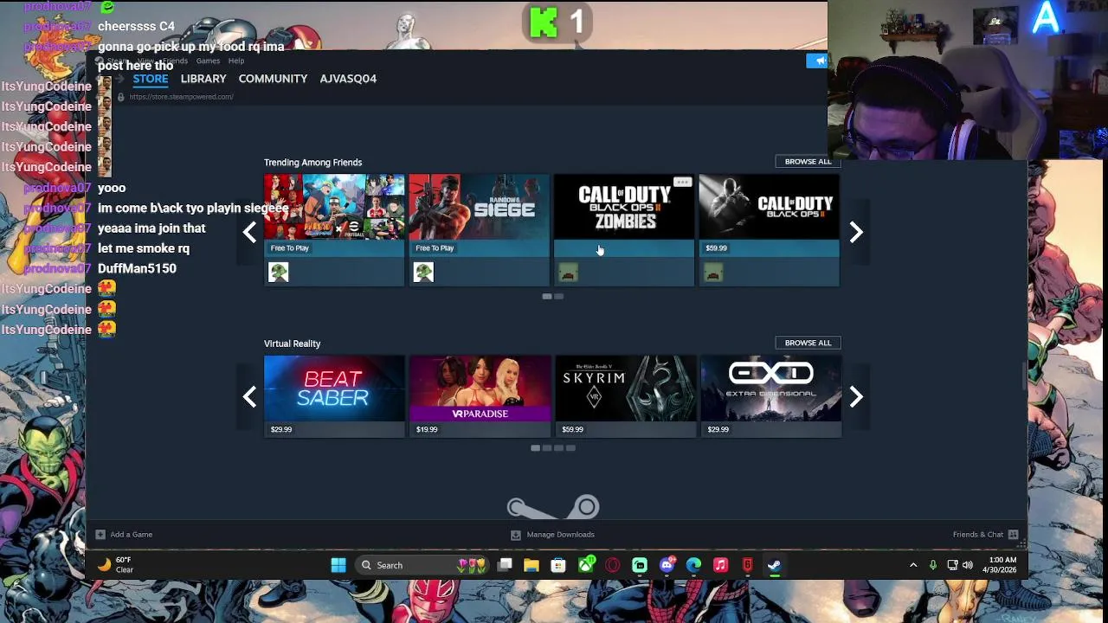This screenshot has width=1108, height=623.
Task: Select the fourth Virtual Reality carousel page dot
Action: click(570, 448)
